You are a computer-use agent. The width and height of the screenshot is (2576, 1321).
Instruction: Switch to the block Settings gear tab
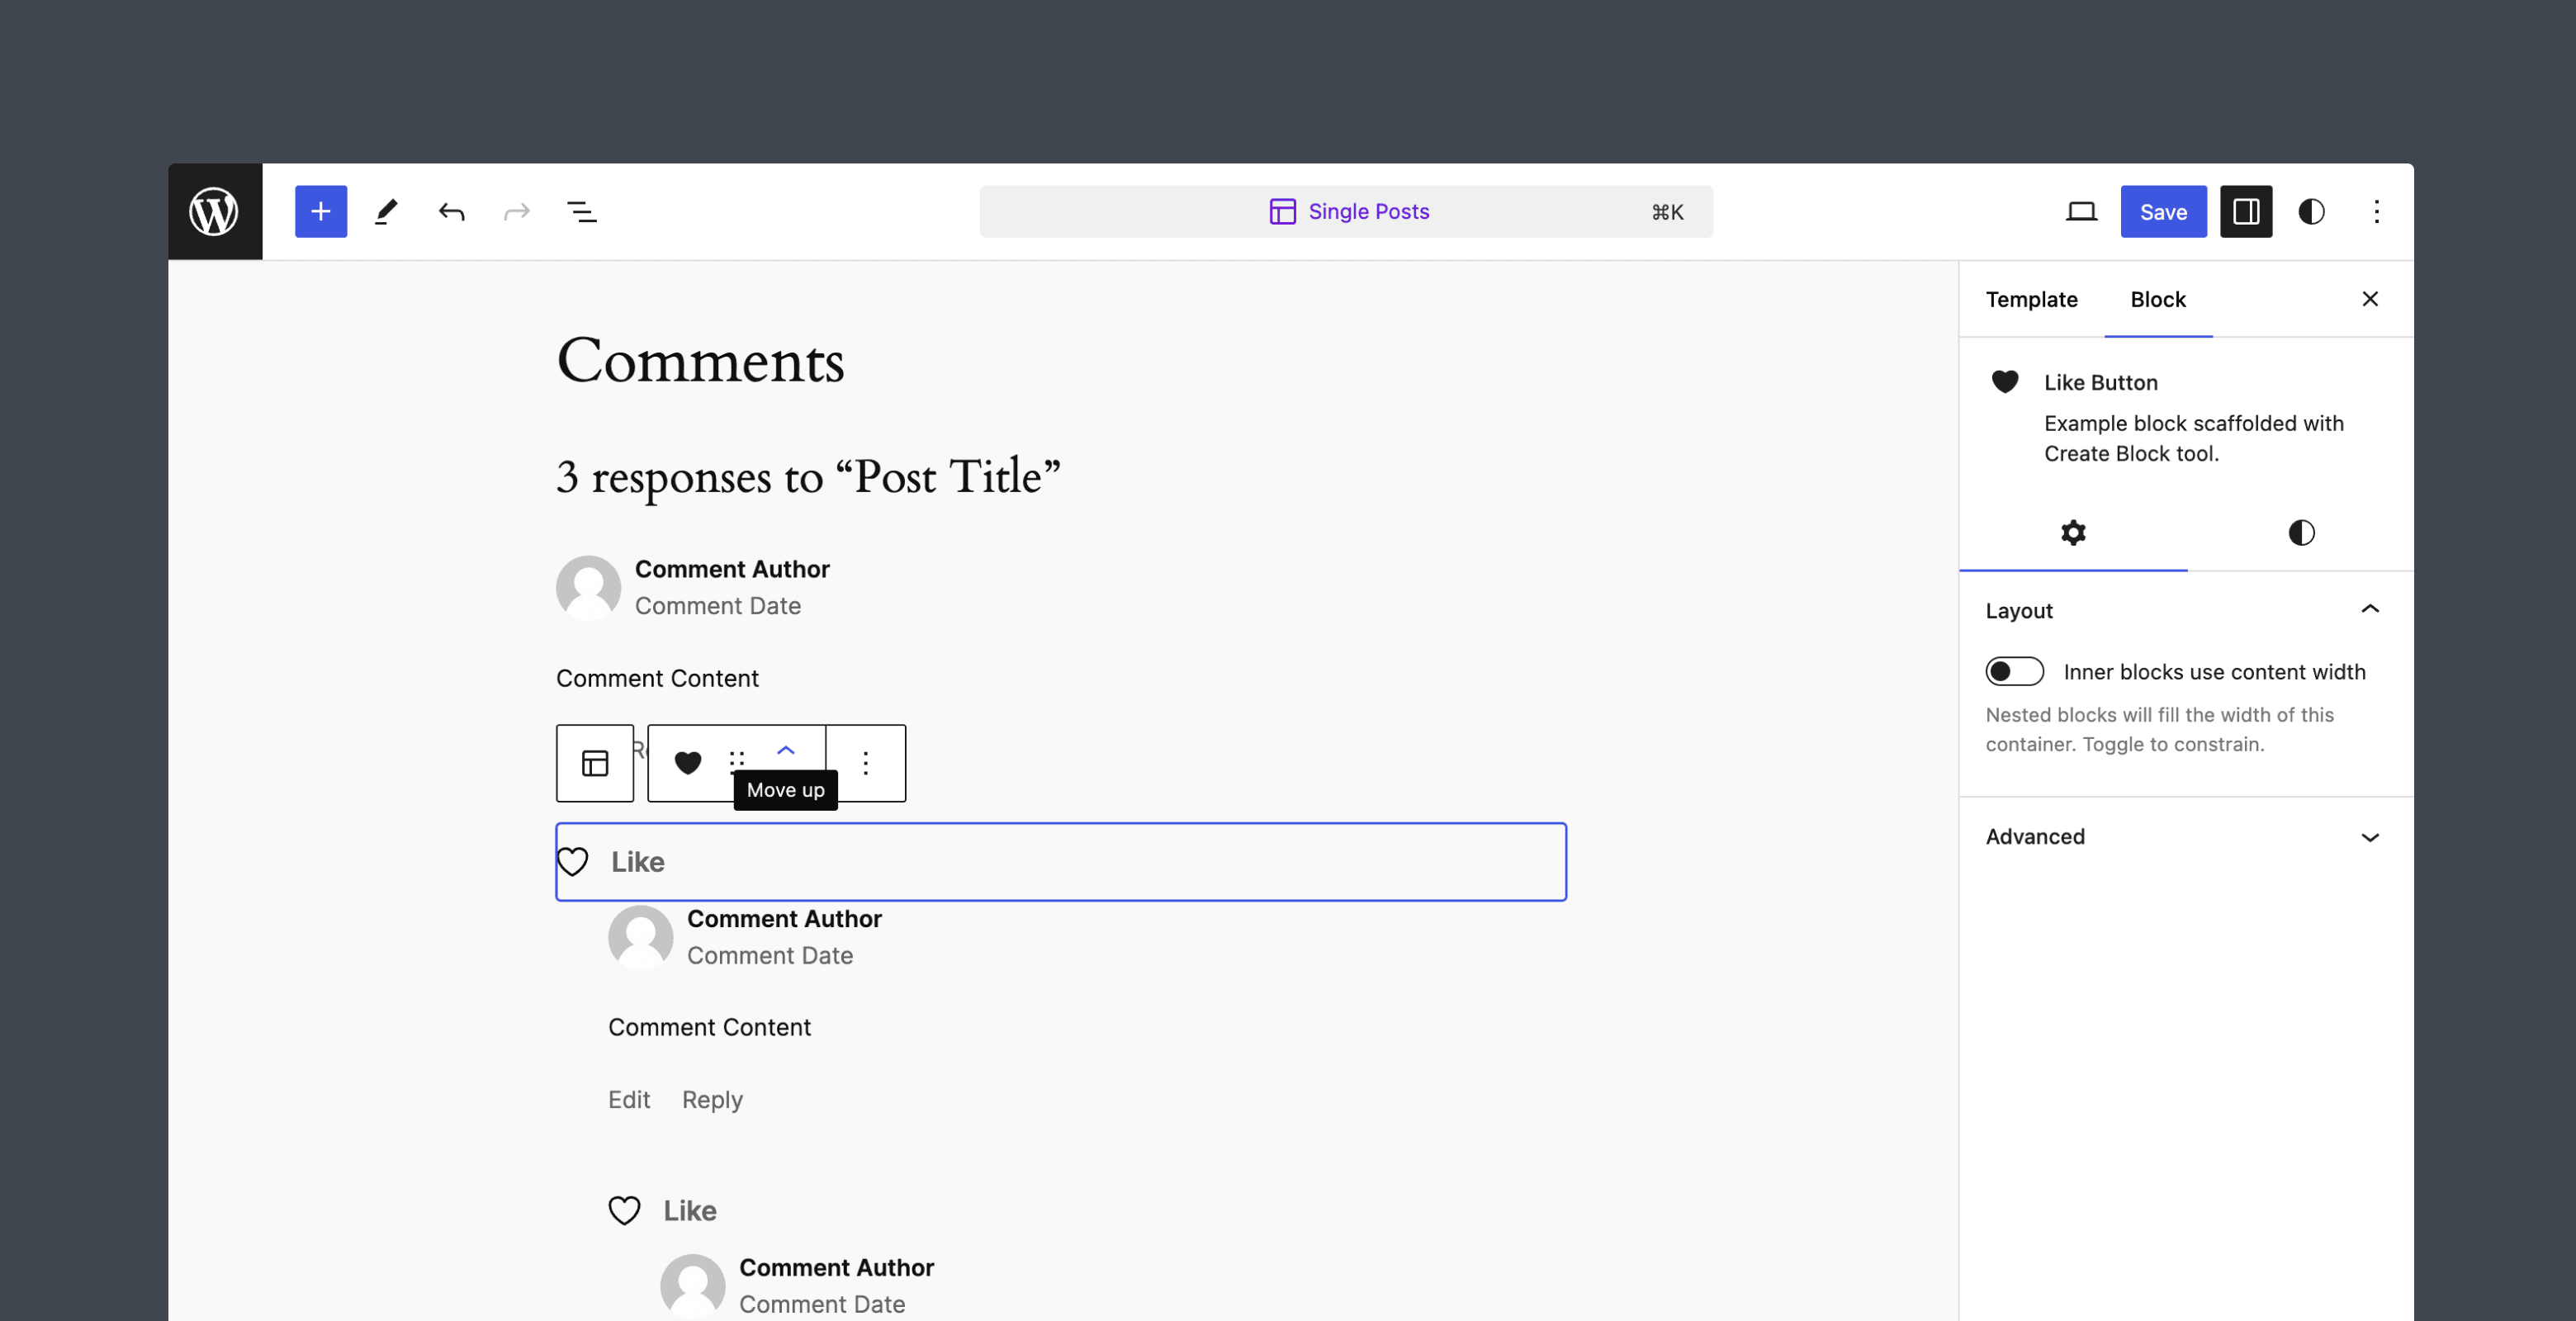point(2073,533)
